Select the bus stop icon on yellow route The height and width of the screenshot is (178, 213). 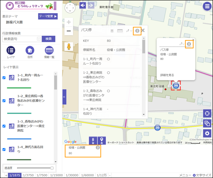(157, 128)
